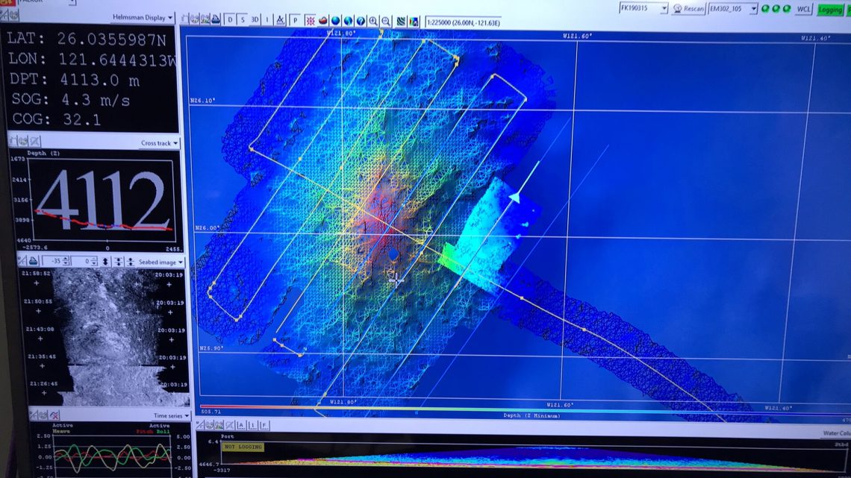Viewport: 851px width, 478px height.
Task: Click the middle green status lamp
Action: pos(776,9)
